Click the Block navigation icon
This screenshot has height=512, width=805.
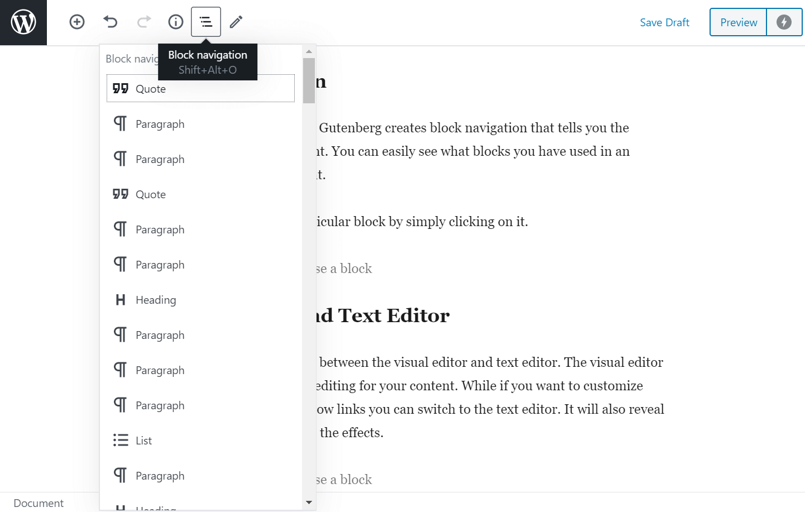click(205, 22)
